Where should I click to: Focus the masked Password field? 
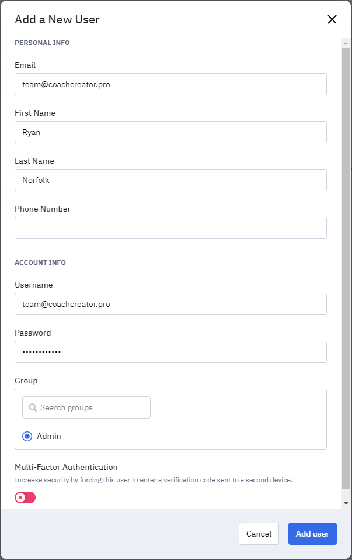coord(170,352)
